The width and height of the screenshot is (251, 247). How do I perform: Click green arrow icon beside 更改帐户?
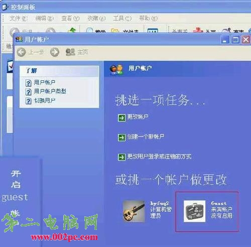pos(121,118)
